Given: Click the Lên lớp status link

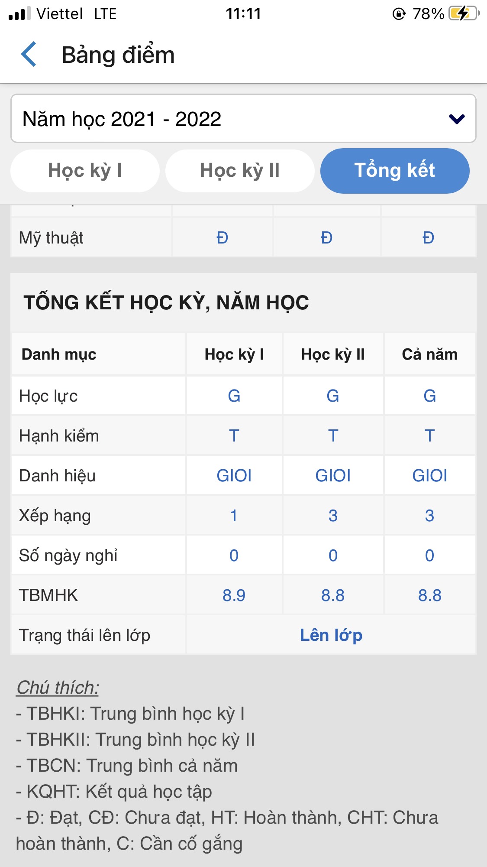Looking at the screenshot, I should (x=331, y=635).
